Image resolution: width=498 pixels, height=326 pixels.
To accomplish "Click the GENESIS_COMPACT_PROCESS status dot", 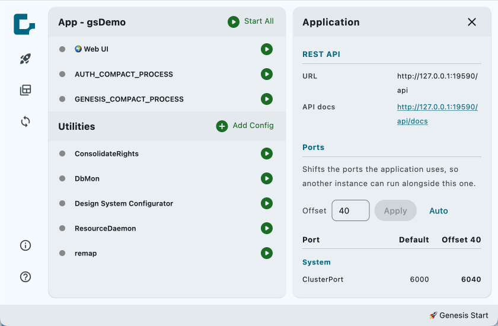I will pyautogui.click(x=62, y=99).
